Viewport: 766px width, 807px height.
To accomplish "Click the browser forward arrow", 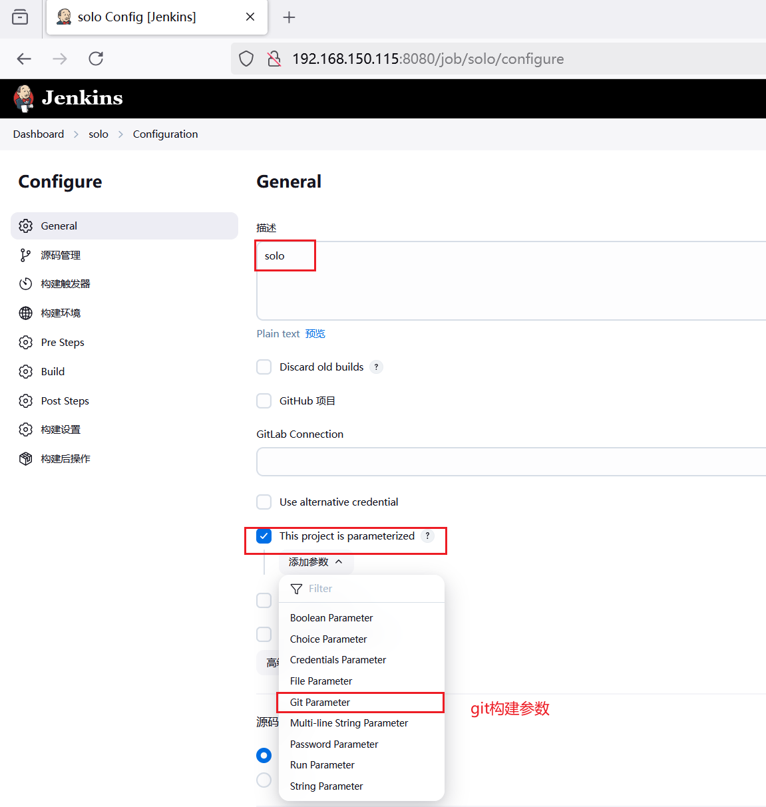I will (x=60, y=59).
